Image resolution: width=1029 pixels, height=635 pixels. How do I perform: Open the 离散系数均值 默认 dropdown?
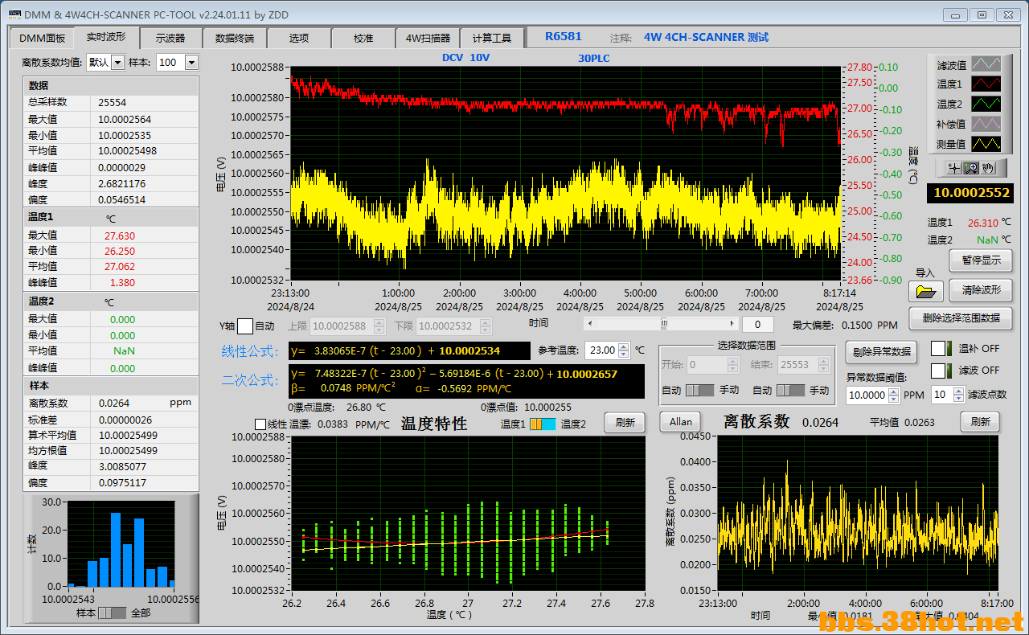117,62
